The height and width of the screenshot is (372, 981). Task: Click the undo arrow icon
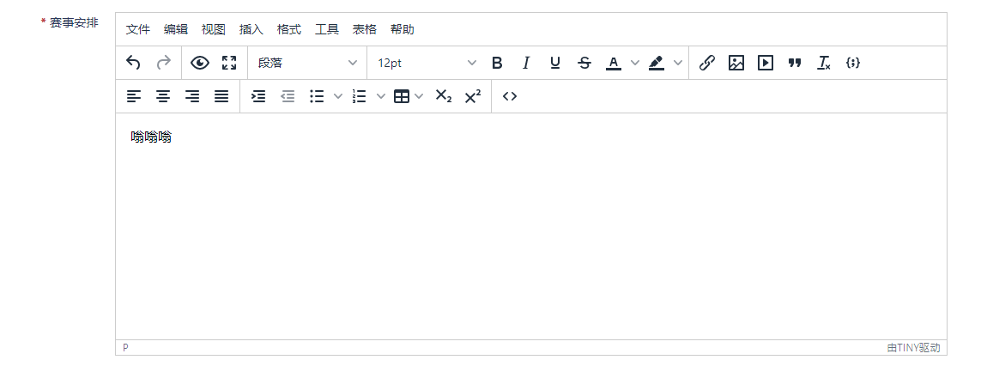133,63
